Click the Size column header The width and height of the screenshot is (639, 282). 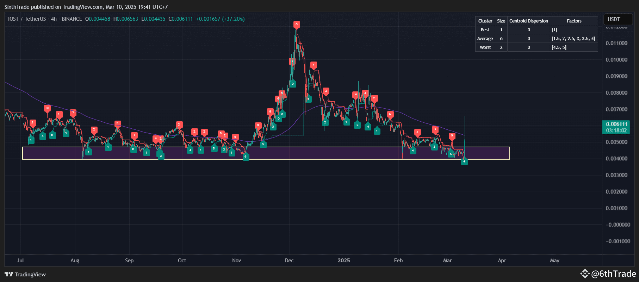[501, 21]
